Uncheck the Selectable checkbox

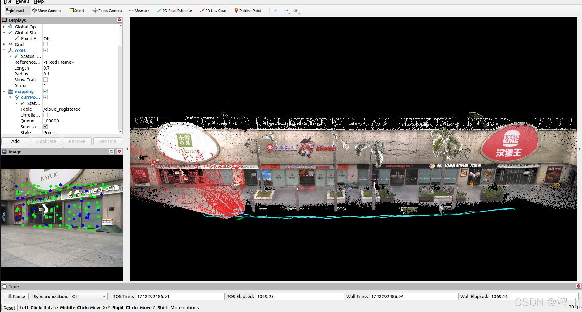click(45, 126)
